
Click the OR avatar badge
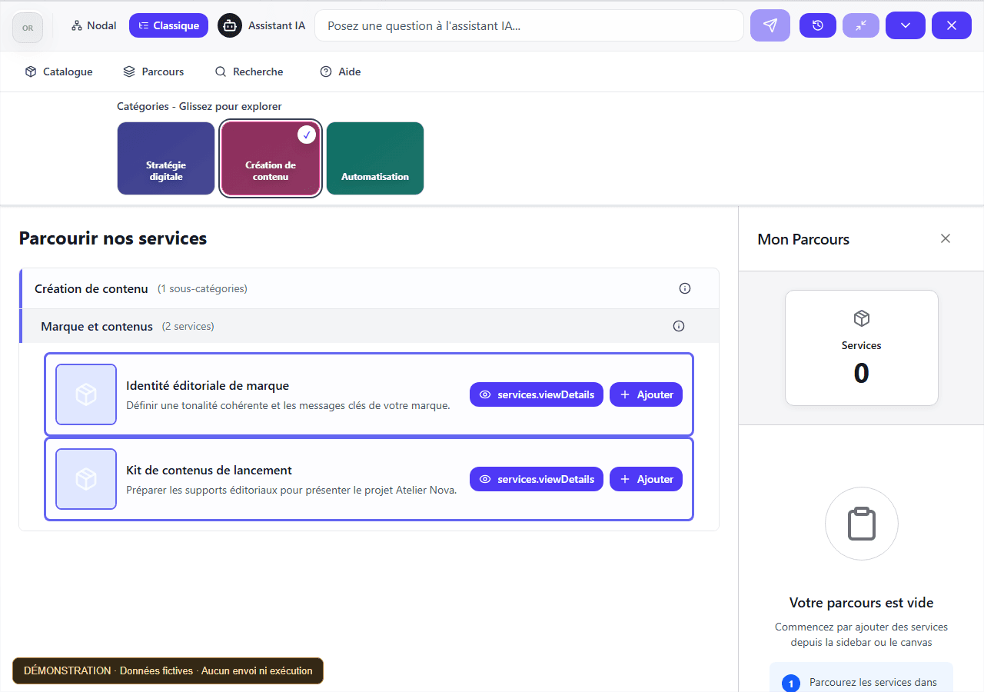[x=28, y=28]
